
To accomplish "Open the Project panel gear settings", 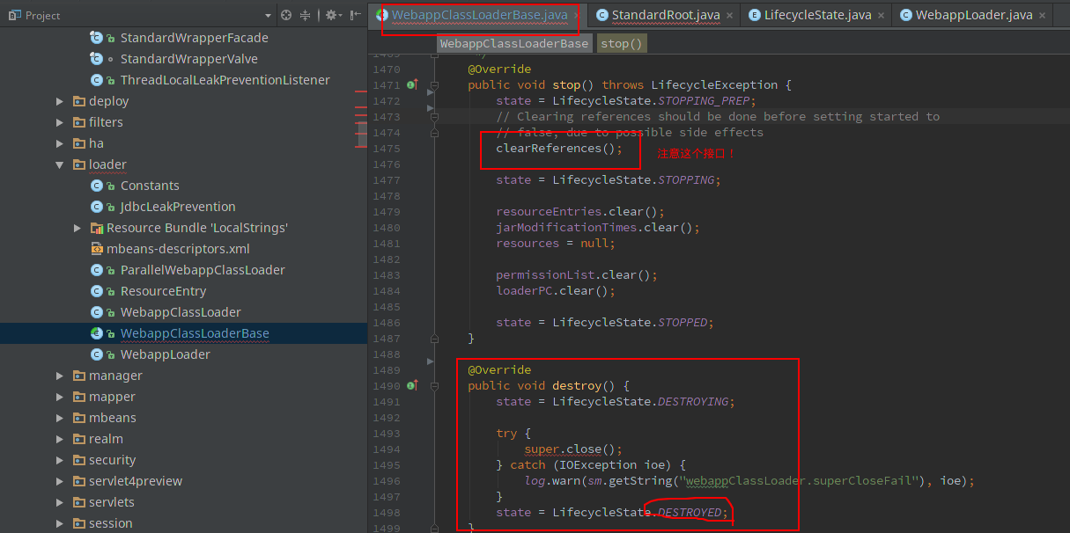I will [x=332, y=15].
